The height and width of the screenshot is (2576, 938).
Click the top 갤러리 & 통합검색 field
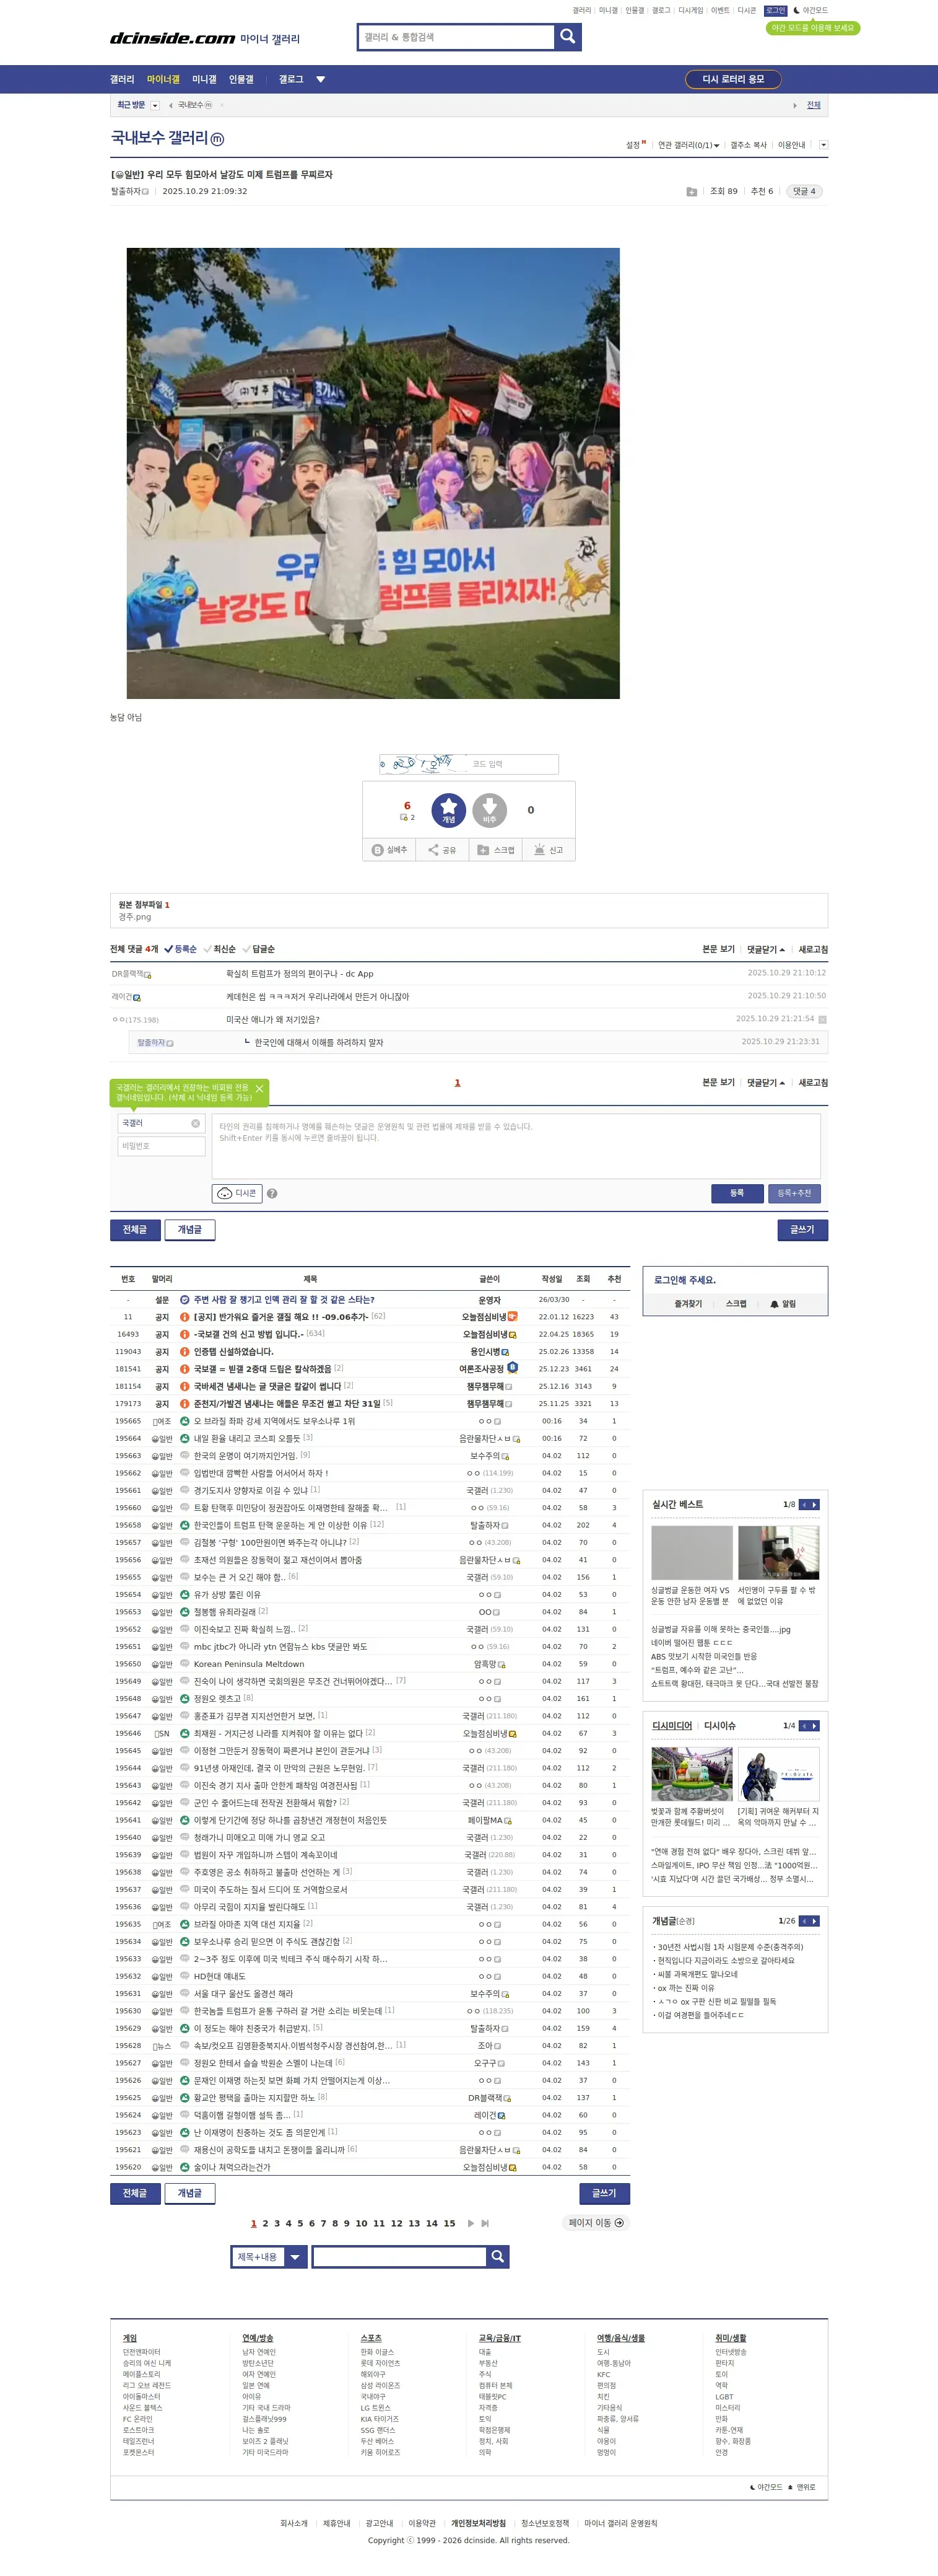pyautogui.click(x=456, y=37)
